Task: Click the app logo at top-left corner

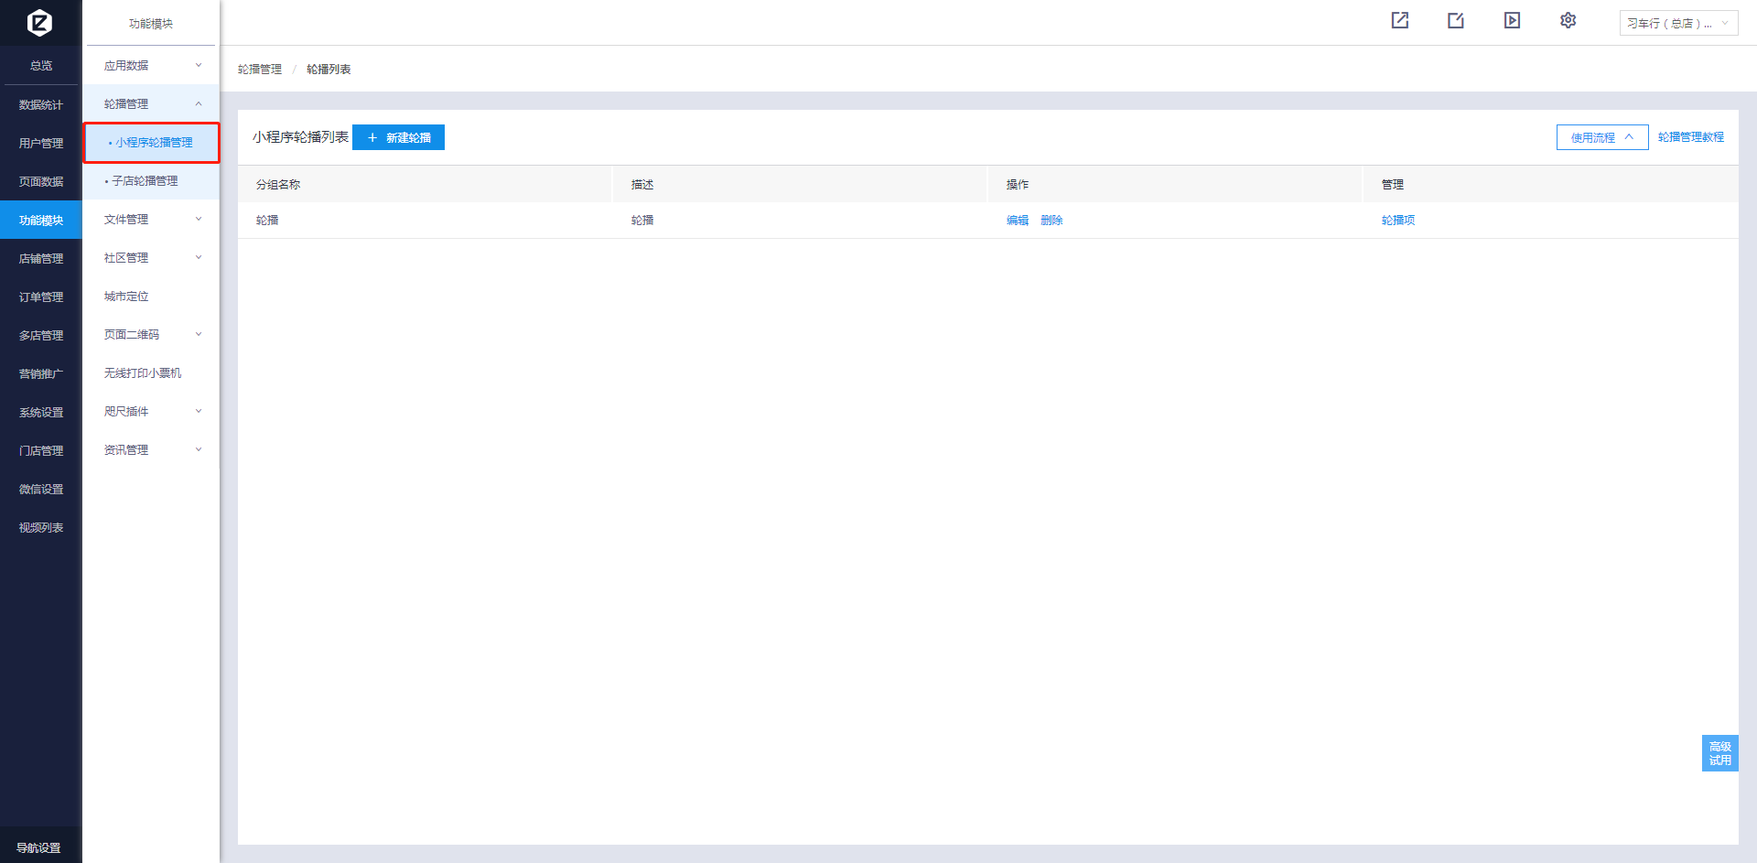Action: pos(39,22)
